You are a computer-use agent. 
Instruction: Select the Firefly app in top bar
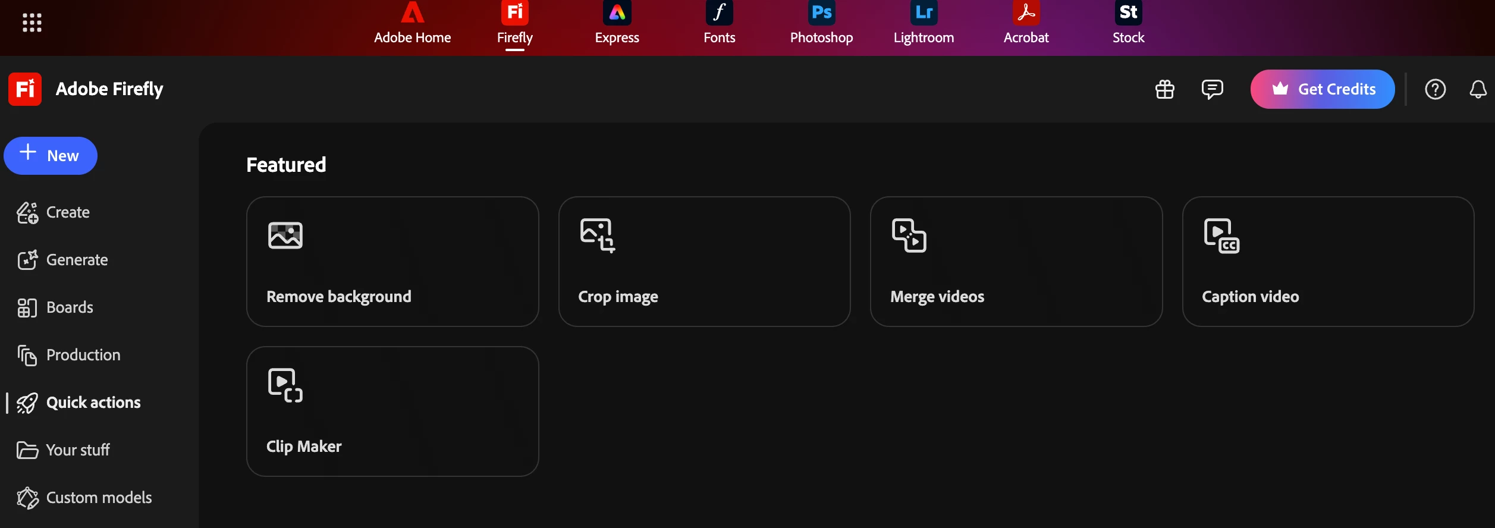[515, 24]
